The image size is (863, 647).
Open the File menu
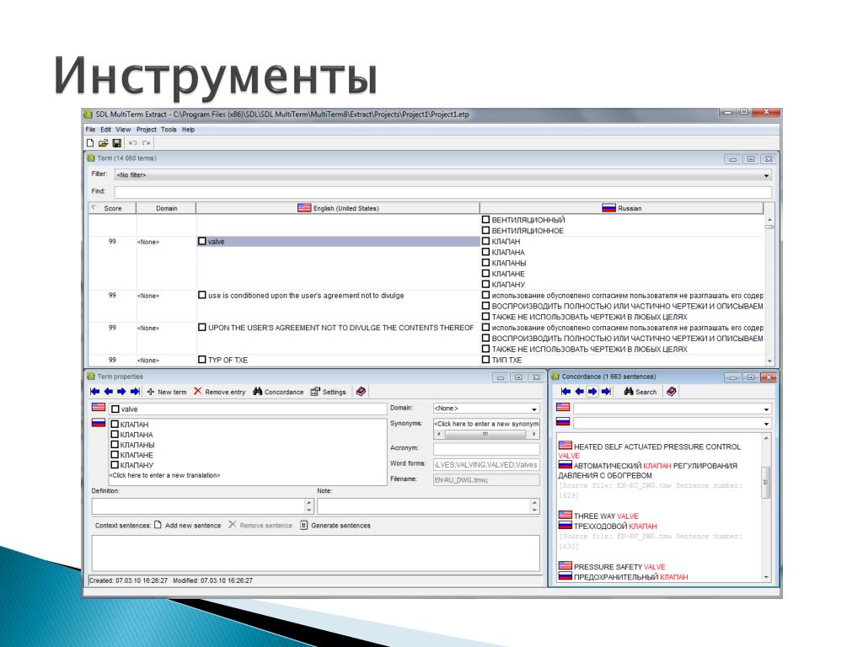click(x=90, y=130)
